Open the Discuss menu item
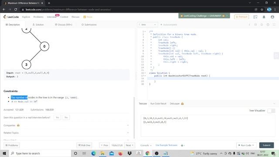The width and height of the screenshot is (279, 157). tap(75, 17)
